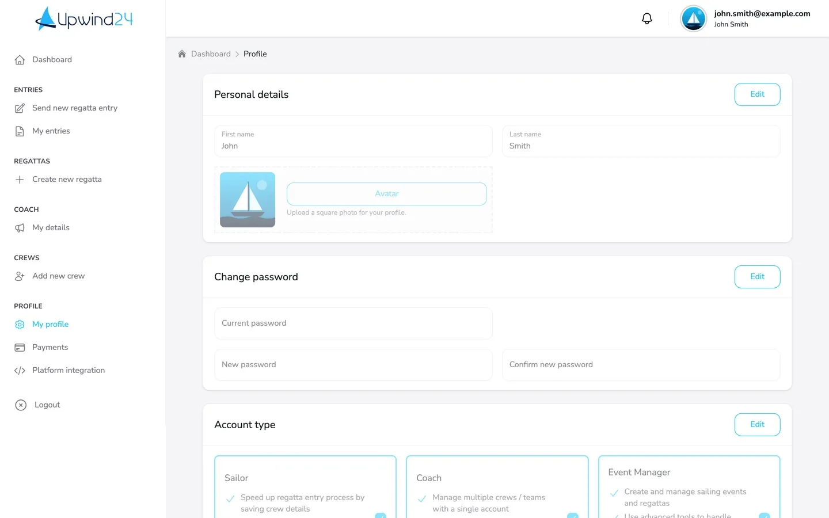This screenshot has height=518, width=829.
Task: Open the user avatar in the header
Action: point(693,19)
